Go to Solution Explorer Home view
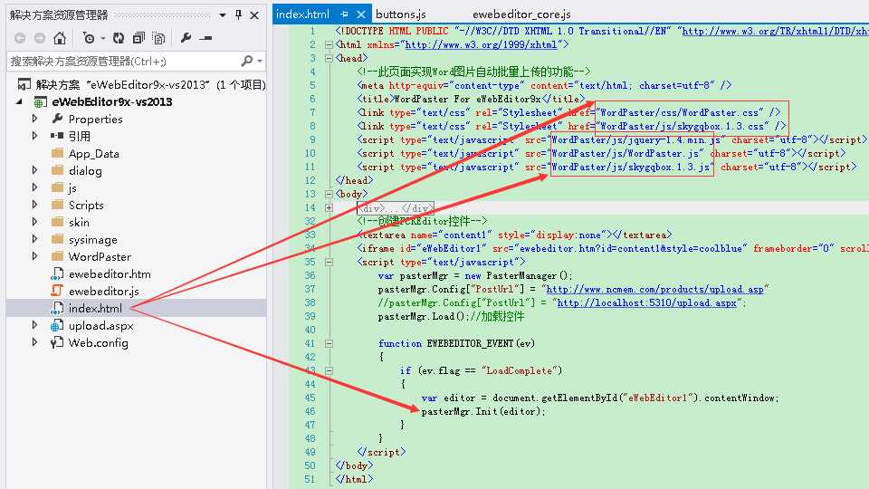Viewport: 869px width, 489px height. pyautogui.click(x=60, y=38)
